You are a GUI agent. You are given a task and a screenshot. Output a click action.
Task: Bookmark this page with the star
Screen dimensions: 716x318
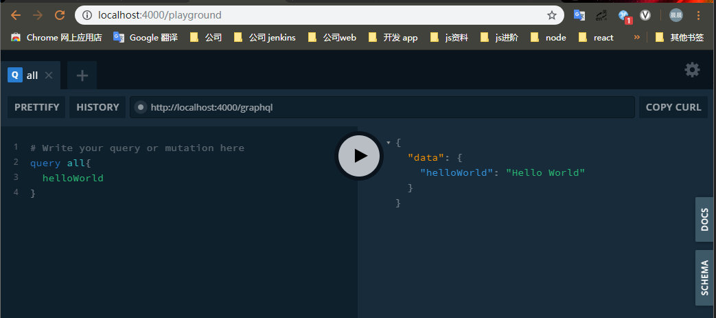pyautogui.click(x=552, y=15)
